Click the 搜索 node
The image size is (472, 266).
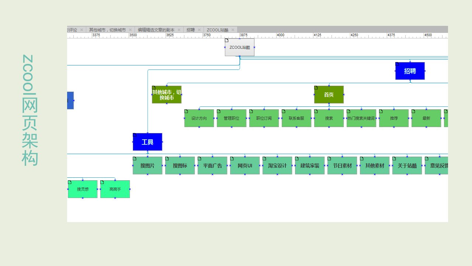(x=329, y=118)
